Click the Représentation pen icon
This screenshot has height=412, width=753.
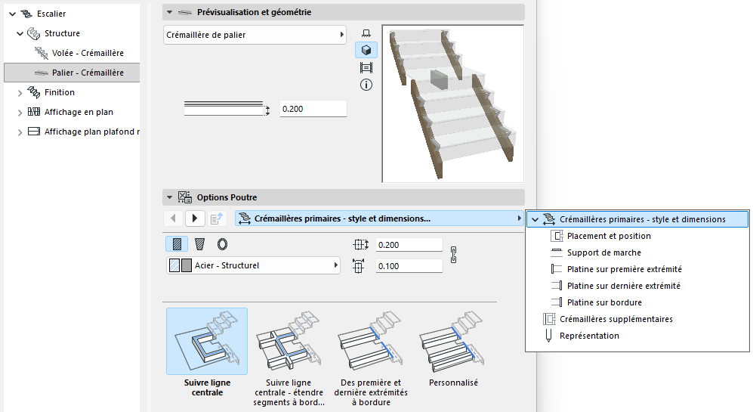pos(548,336)
